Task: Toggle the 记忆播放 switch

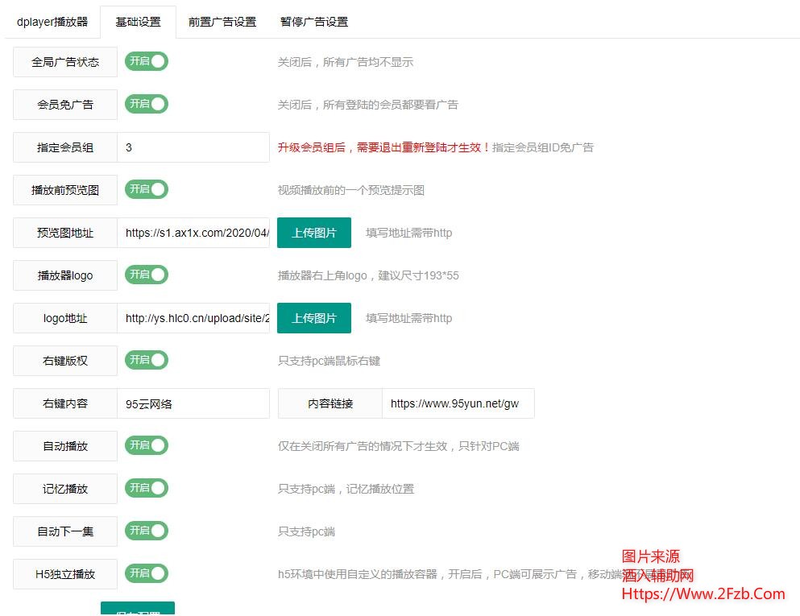Action: point(147,488)
